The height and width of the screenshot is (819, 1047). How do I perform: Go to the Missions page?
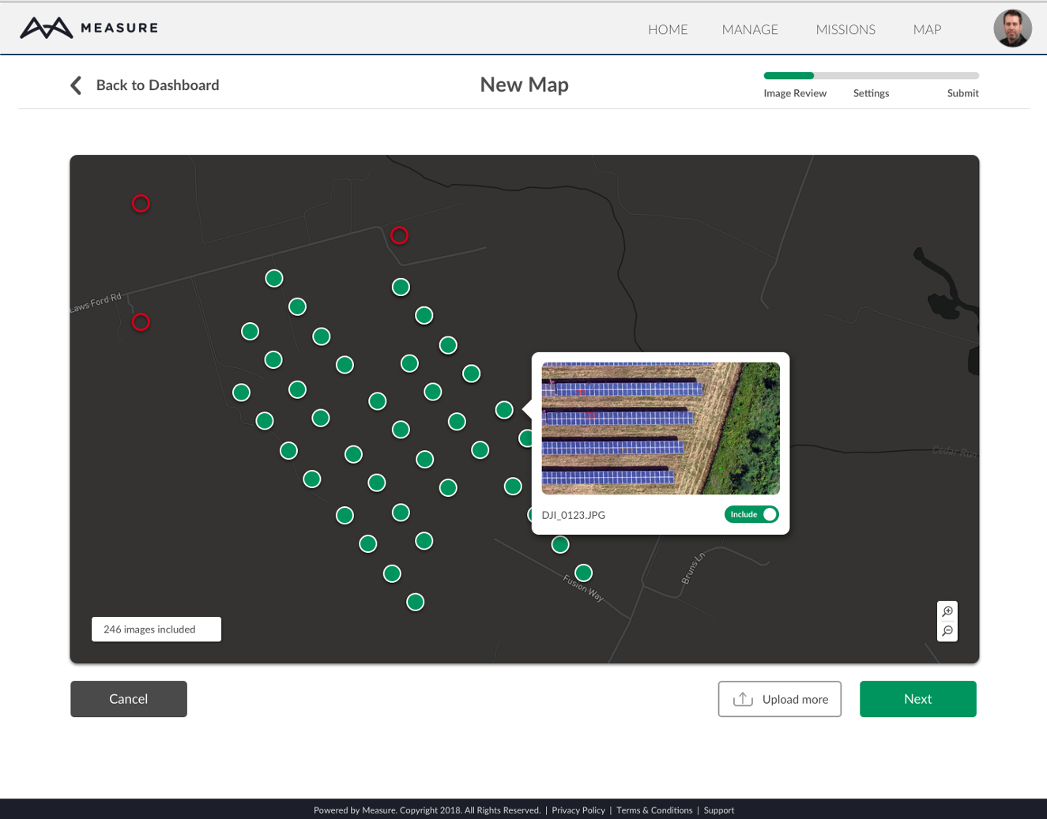click(846, 30)
